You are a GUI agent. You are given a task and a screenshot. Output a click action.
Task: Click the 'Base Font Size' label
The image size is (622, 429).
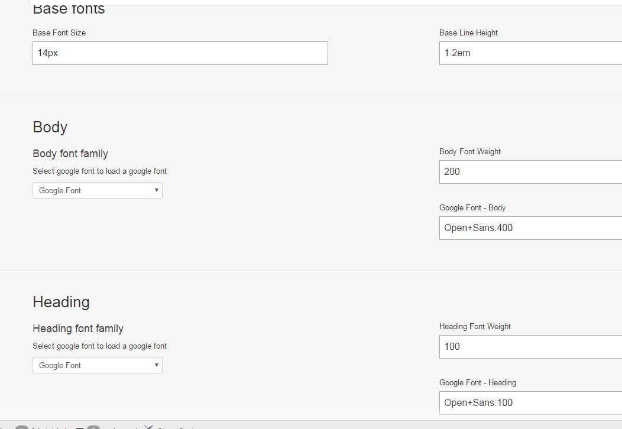59,33
